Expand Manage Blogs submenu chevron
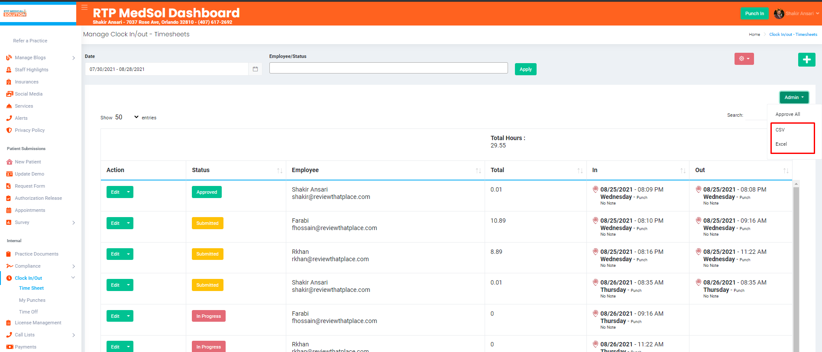The image size is (822, 352). (74, 58)
